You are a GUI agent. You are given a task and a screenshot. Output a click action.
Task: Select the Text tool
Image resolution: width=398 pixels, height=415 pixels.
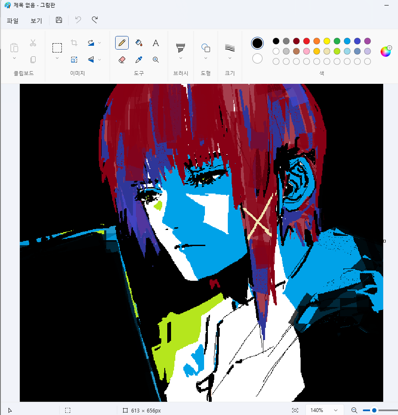[x=156, y=43]
